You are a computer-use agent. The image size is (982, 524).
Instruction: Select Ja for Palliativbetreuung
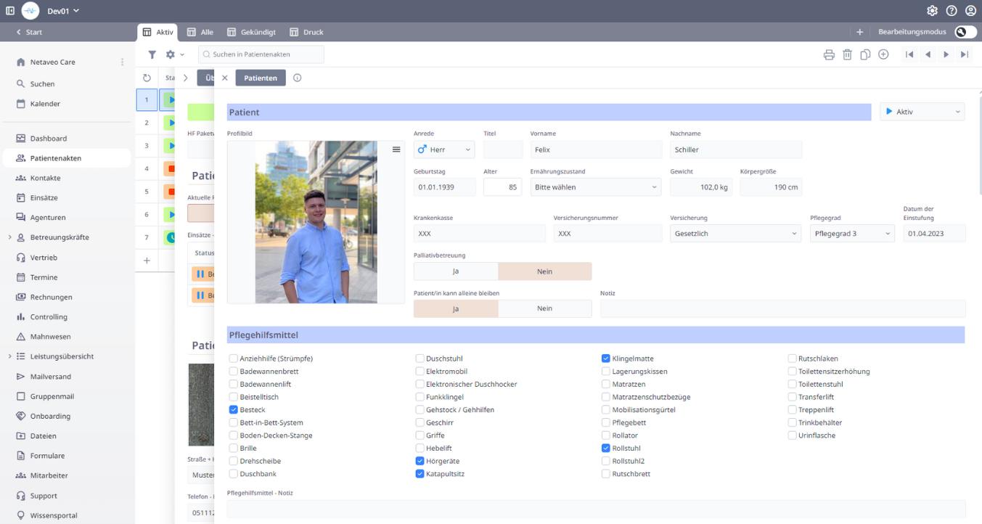[x=456, y=271]
